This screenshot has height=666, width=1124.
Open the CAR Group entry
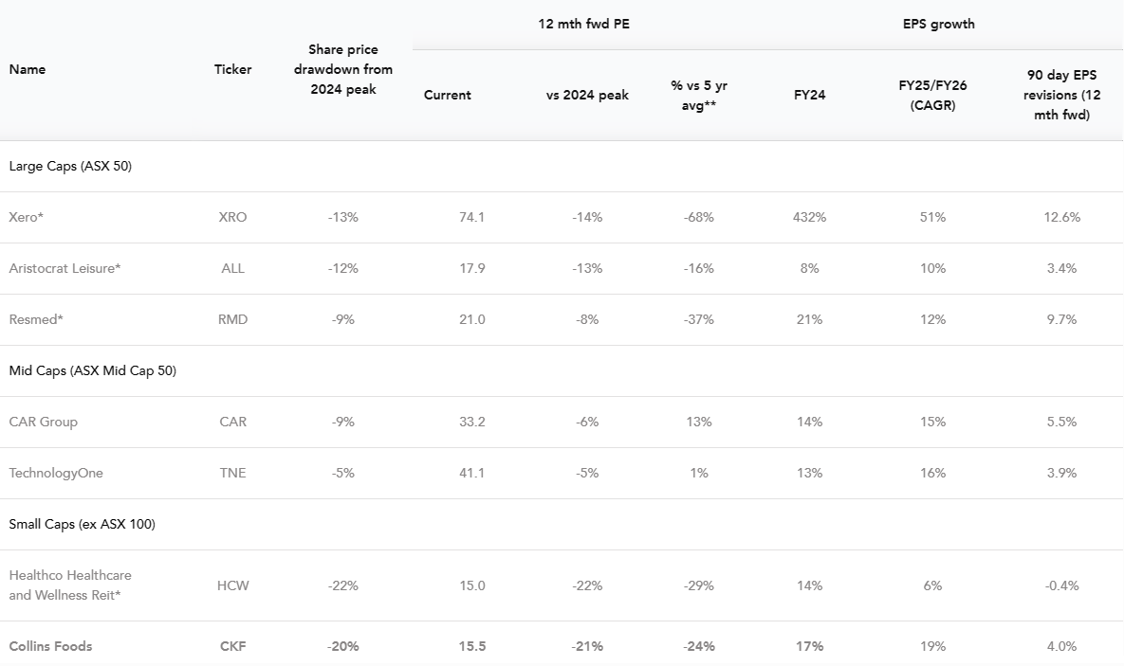(44, 422)
